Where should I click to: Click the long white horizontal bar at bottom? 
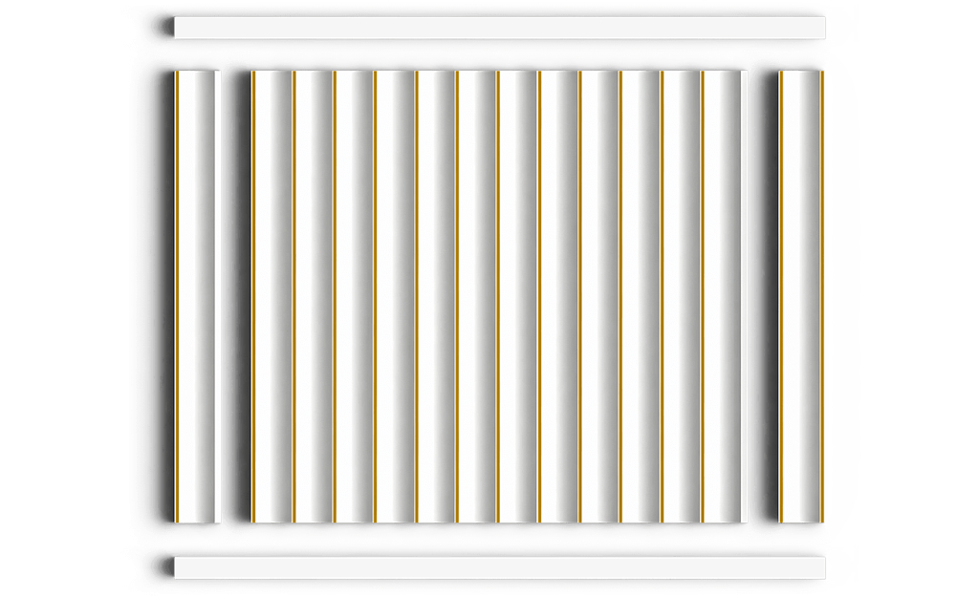click(x=499, y=567)
